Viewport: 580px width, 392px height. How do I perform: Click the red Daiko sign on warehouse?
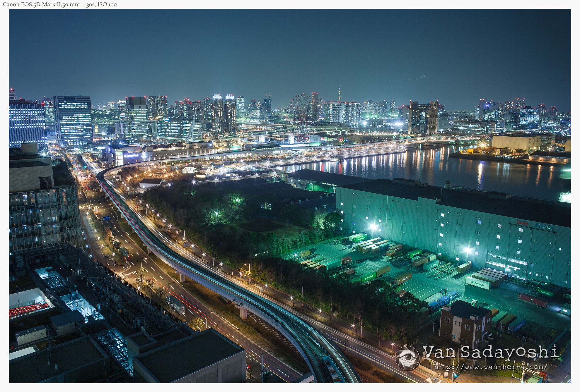(x=523, y=223)
